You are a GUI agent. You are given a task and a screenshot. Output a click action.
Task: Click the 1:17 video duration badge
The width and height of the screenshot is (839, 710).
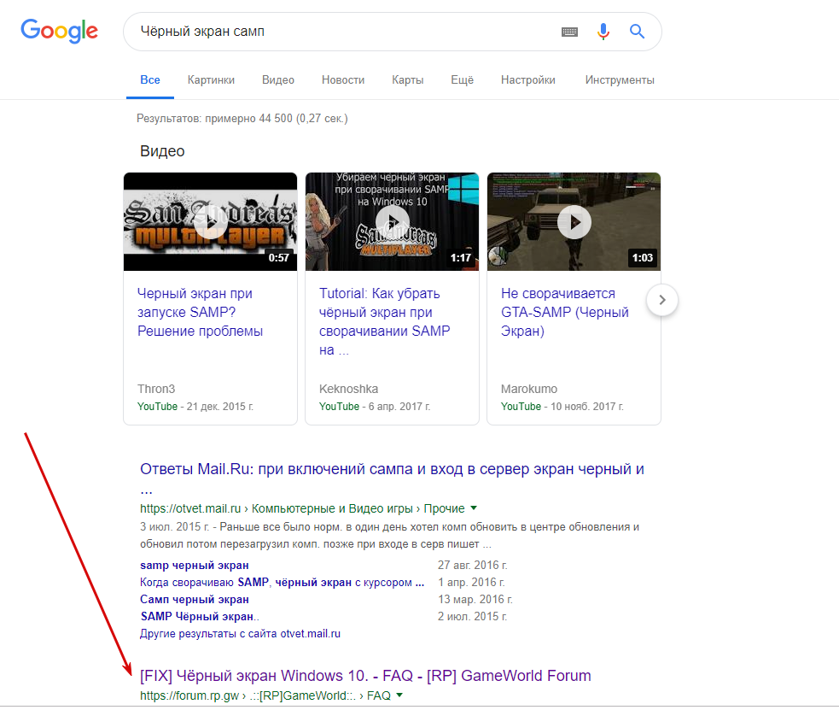tap(461, 257)
